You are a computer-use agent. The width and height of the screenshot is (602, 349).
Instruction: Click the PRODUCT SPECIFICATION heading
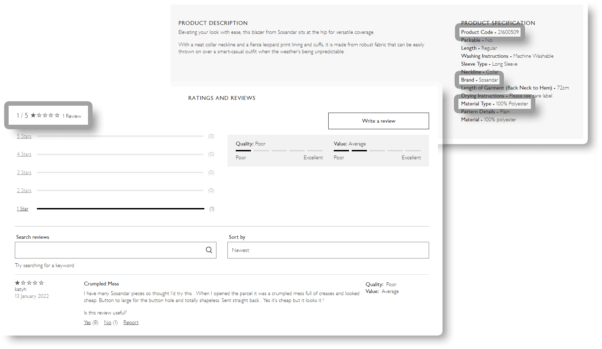pyautogui.click(x=498, y=23)
